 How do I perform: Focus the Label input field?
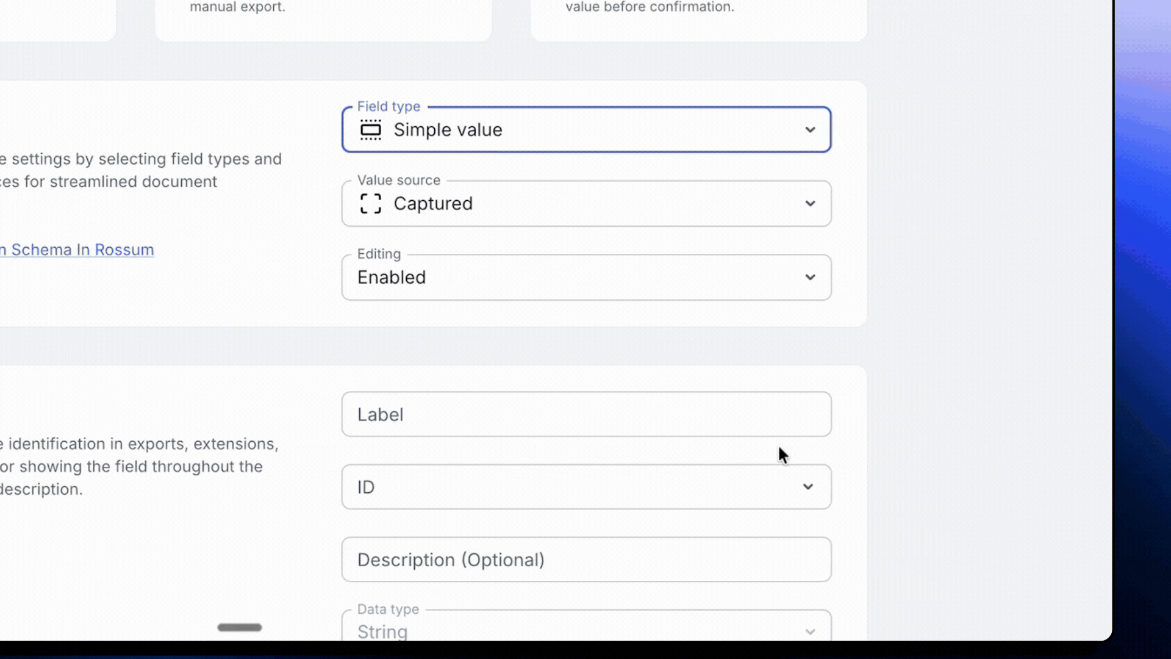585,414
